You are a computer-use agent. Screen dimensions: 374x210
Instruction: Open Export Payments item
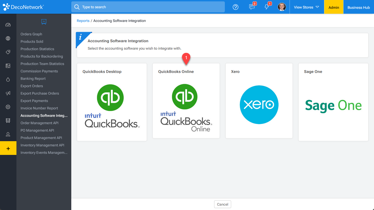point(34,101)
